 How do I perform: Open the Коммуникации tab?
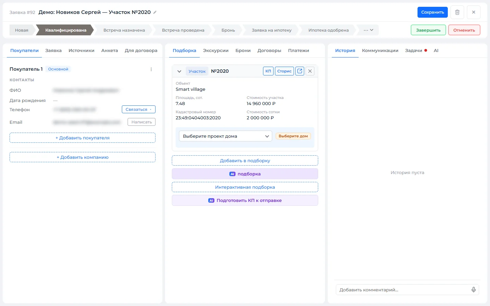(380, 51)
